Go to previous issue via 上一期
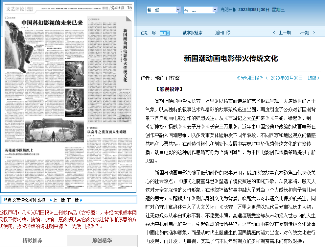The width and height of the screenshot is (325, 247). point(285,33)
